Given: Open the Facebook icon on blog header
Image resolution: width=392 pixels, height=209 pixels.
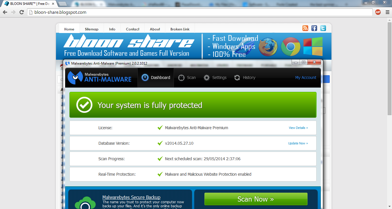Looking at the screenshot, I should [314, 28].
